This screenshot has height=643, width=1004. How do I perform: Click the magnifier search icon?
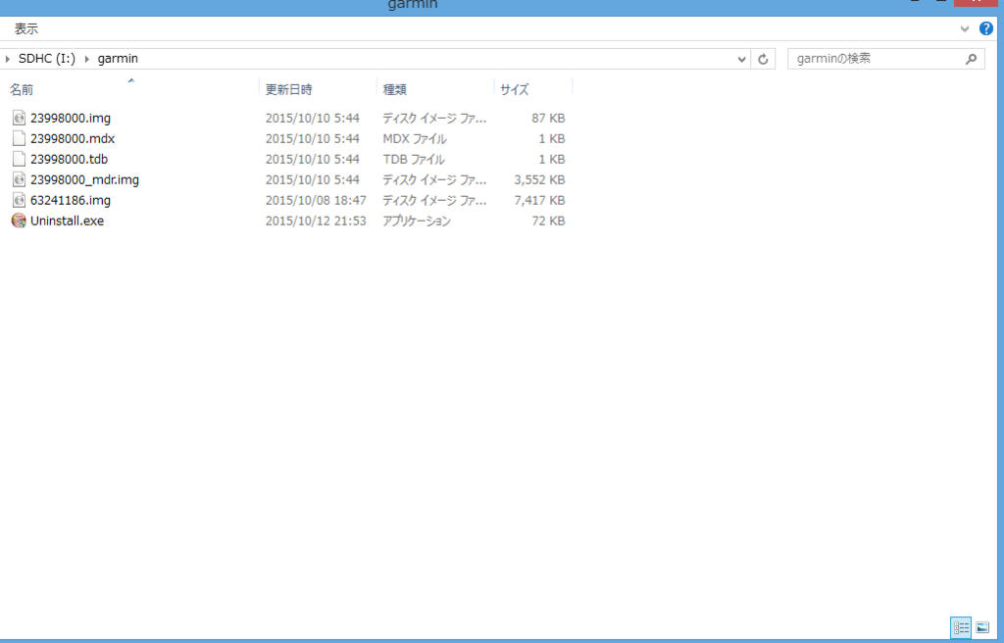coord(971,59)
